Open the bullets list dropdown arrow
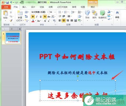 pyautogui.click(x=62, y=12)
